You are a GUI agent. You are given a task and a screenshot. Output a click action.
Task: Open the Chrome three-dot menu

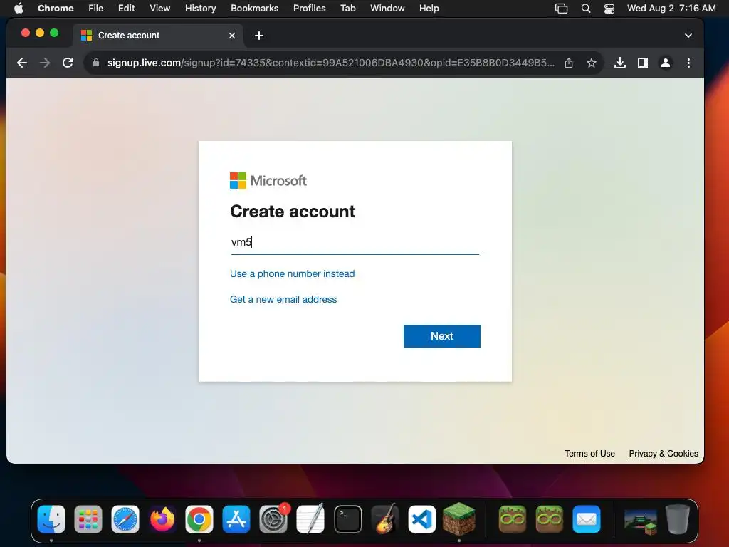pos(688,63)
